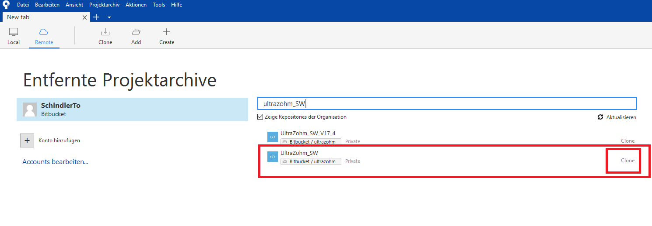The height and width of the screenshot is (226, 652).
Task: Click the Aktualisieren refresh button
Action: click(617, 117)
